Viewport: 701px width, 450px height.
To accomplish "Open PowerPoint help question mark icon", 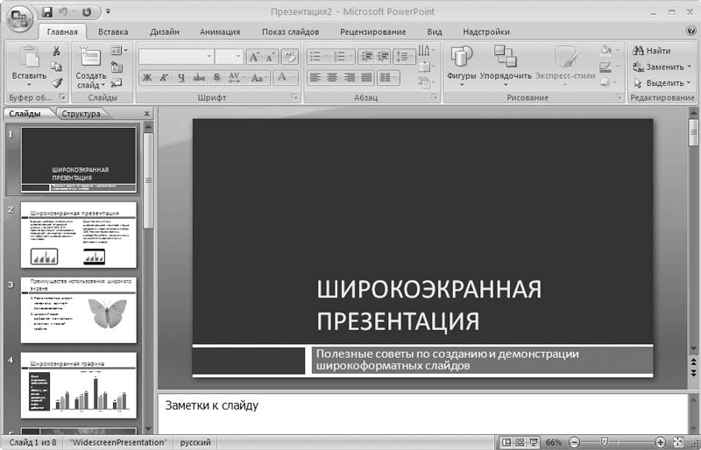I will click(x=691, y=32).
